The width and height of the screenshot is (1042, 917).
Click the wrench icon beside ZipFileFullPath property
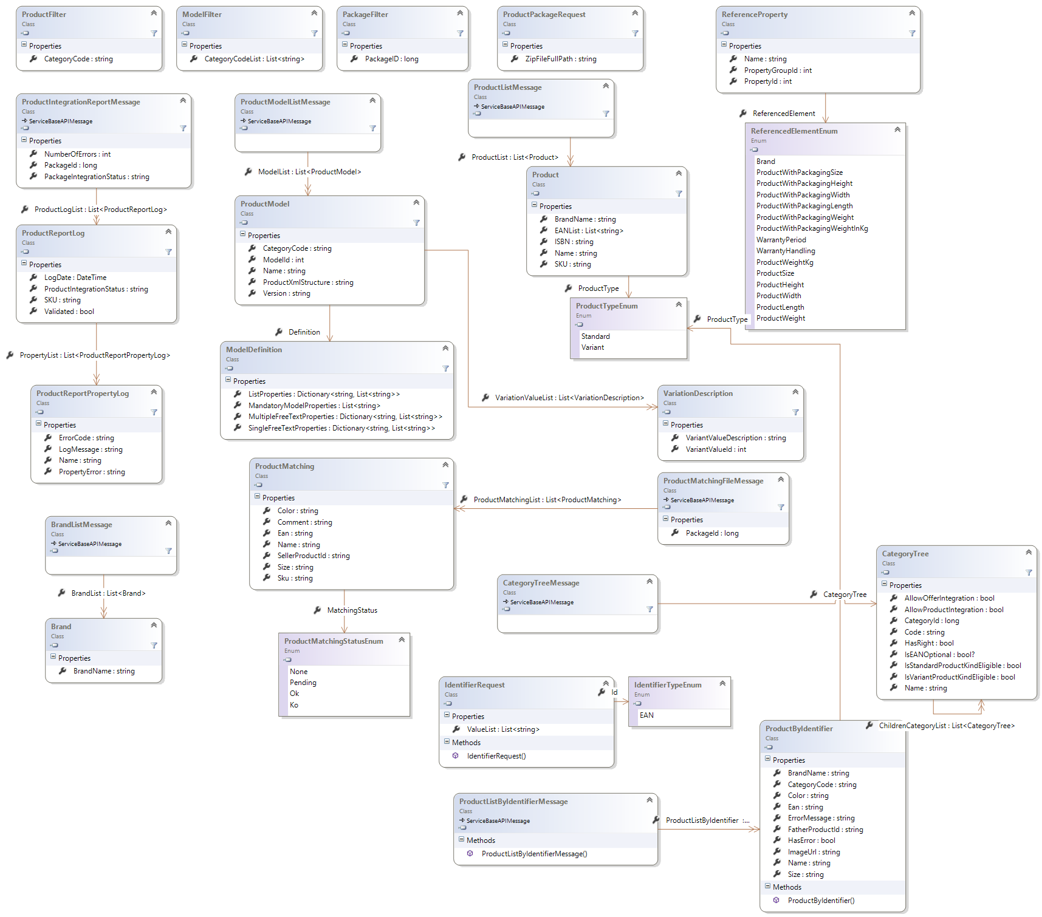515,59
